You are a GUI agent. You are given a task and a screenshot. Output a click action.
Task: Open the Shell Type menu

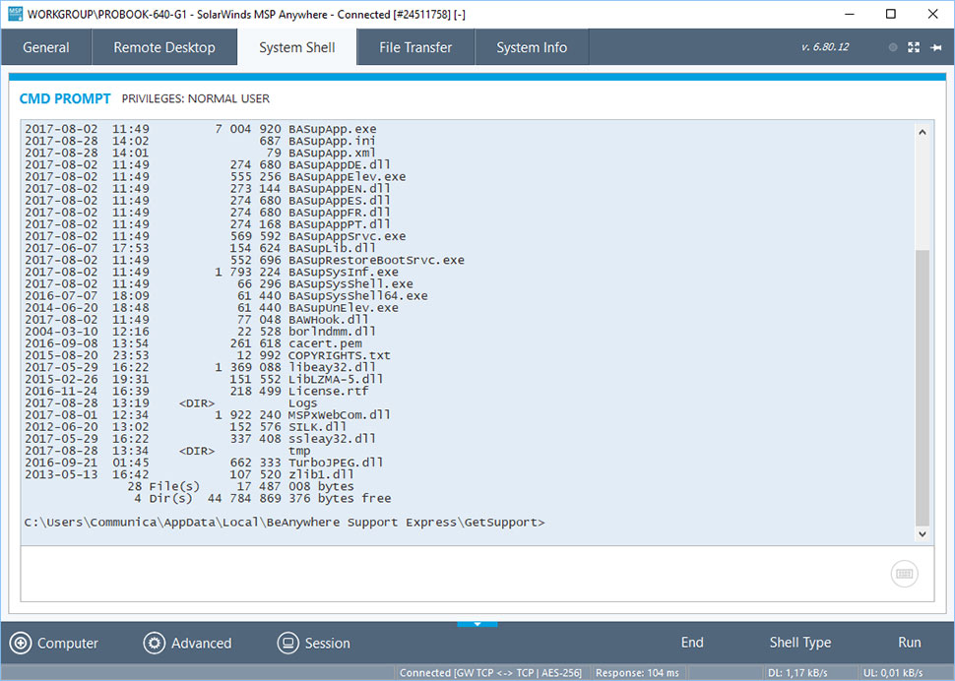coord(800,643)
